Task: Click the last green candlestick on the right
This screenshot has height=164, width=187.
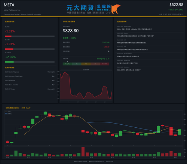Action: click(x=180, y=132)
